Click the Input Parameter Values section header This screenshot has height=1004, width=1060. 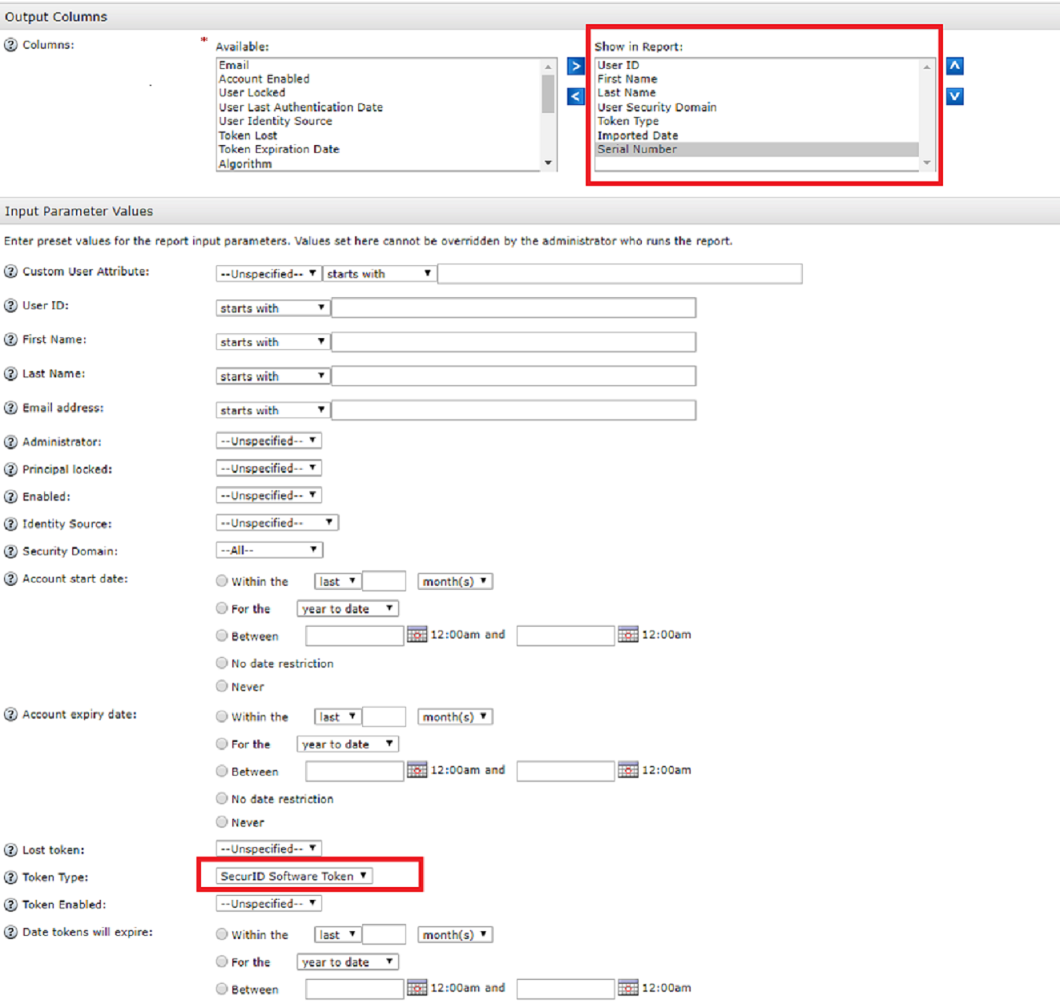pos(78,211)
